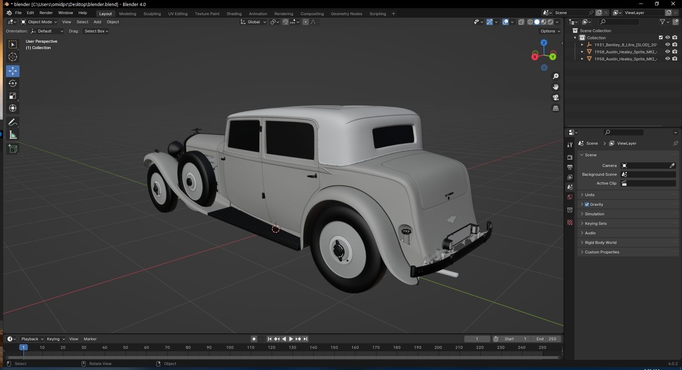Image resolution: width=682 pixels, height=370 pixels.
Task: Click the pan view hand icon
Action: tap(556, 87)
